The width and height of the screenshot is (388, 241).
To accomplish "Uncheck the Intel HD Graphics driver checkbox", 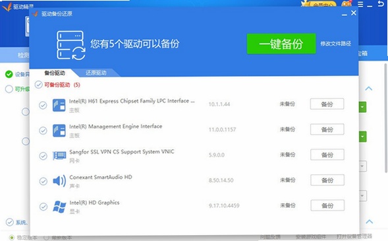I will [43, 207].
